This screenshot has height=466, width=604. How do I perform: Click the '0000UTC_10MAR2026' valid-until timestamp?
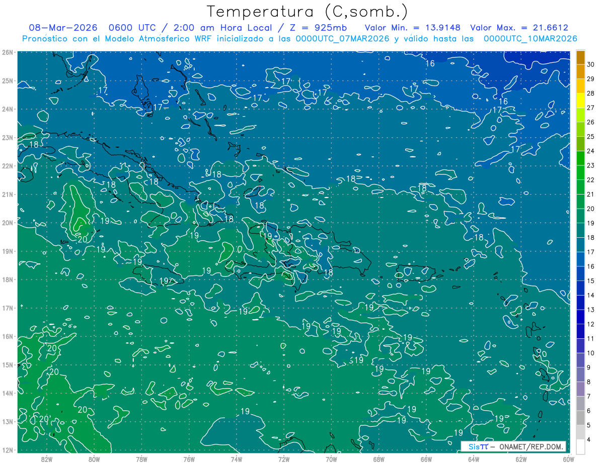pos(530,39)
